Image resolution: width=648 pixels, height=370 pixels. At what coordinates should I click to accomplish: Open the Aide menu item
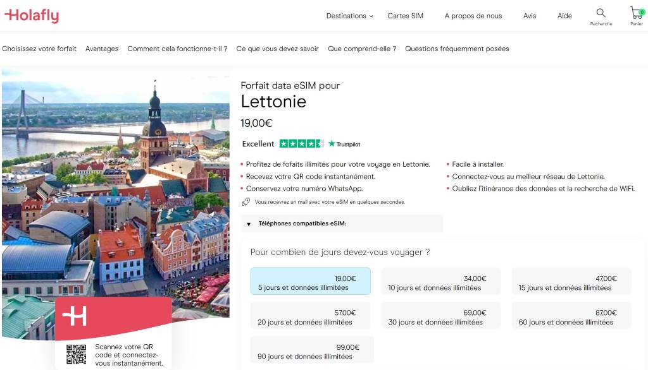point(564,16)
